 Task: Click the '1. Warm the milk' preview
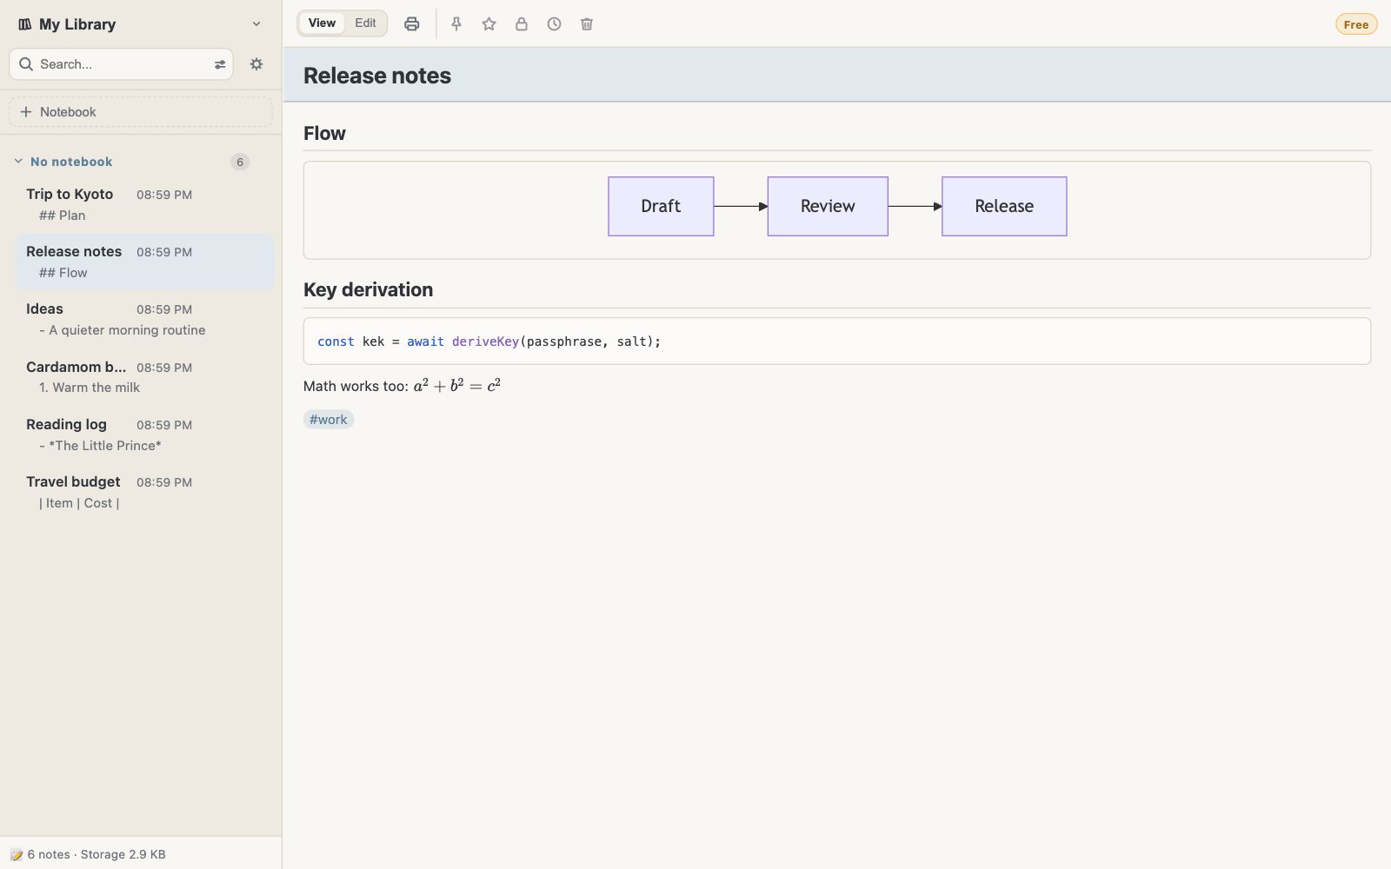pyautogui.click(x=90, y=388)
